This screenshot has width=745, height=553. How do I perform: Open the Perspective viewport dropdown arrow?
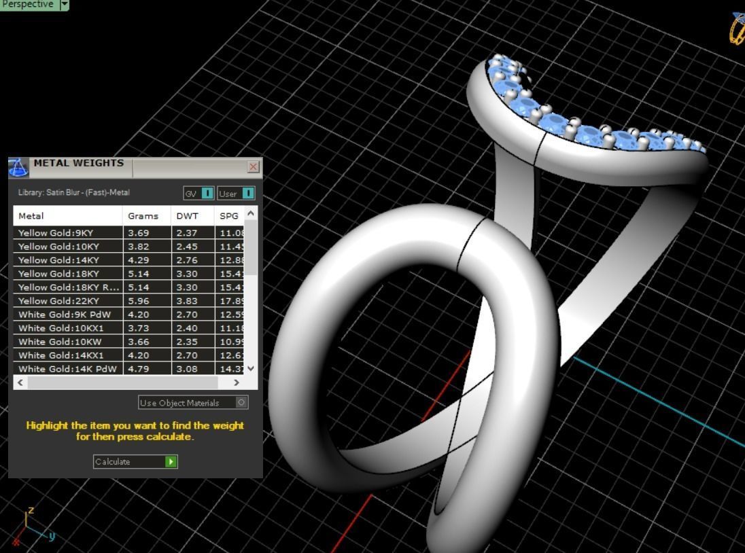pyautogui.click(x=65, y=5)
